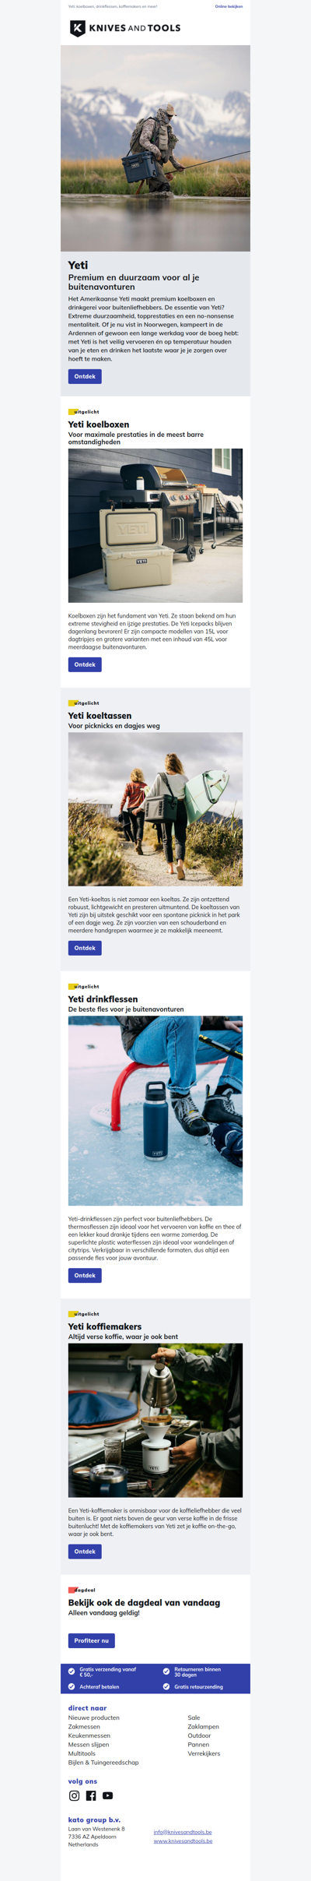This screenshot has width=311, height=1881.
Task: Click checkmark icon beside Gratis retourzending
Action: (x=166, y=1686)
